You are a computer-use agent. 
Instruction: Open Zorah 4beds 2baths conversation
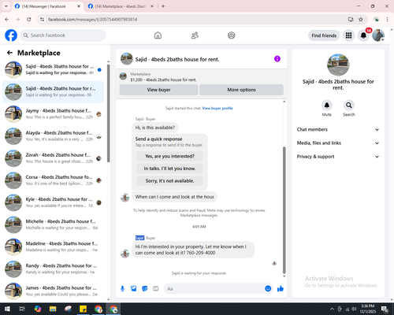tap(53, 158)
